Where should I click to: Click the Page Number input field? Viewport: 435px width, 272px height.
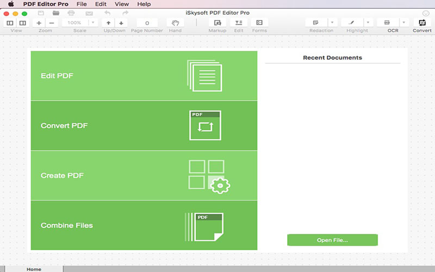pos(147,23)
